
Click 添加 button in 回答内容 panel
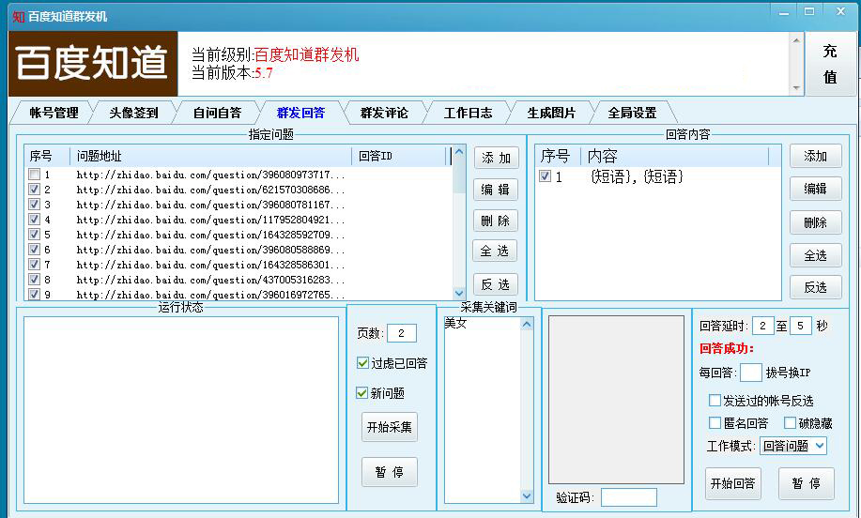815,157
